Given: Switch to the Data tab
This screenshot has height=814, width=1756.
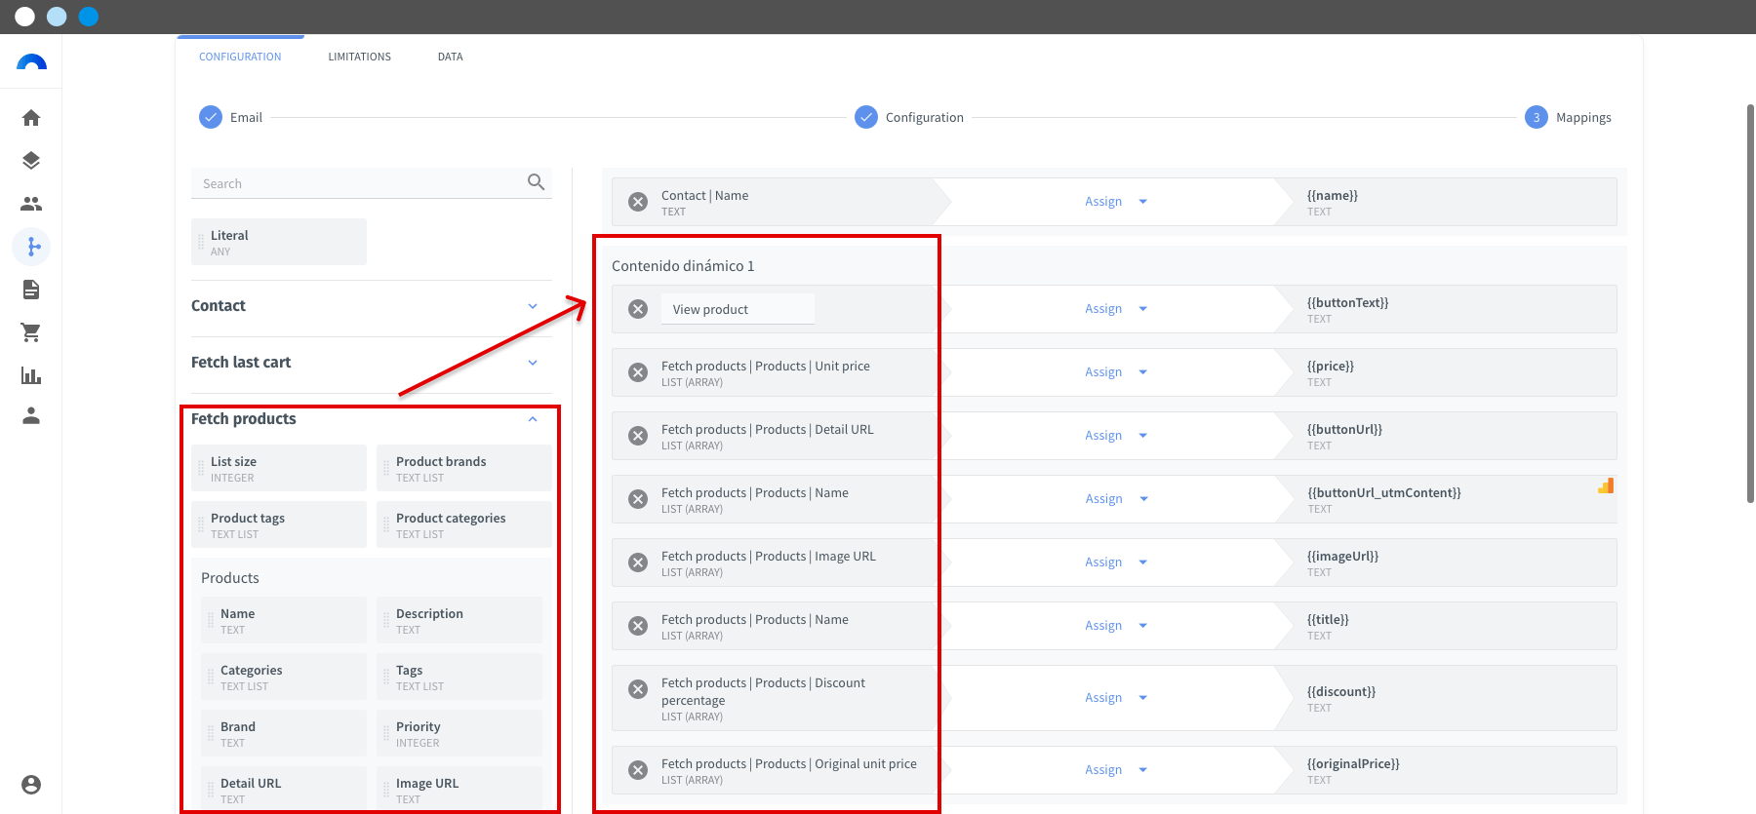Looking at the screenshot, I should 451,57.
